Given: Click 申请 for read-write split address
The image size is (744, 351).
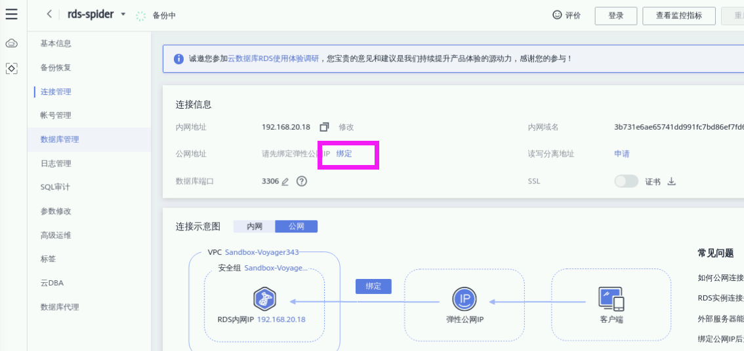Looking at the screenshot, I should (621, 154).
